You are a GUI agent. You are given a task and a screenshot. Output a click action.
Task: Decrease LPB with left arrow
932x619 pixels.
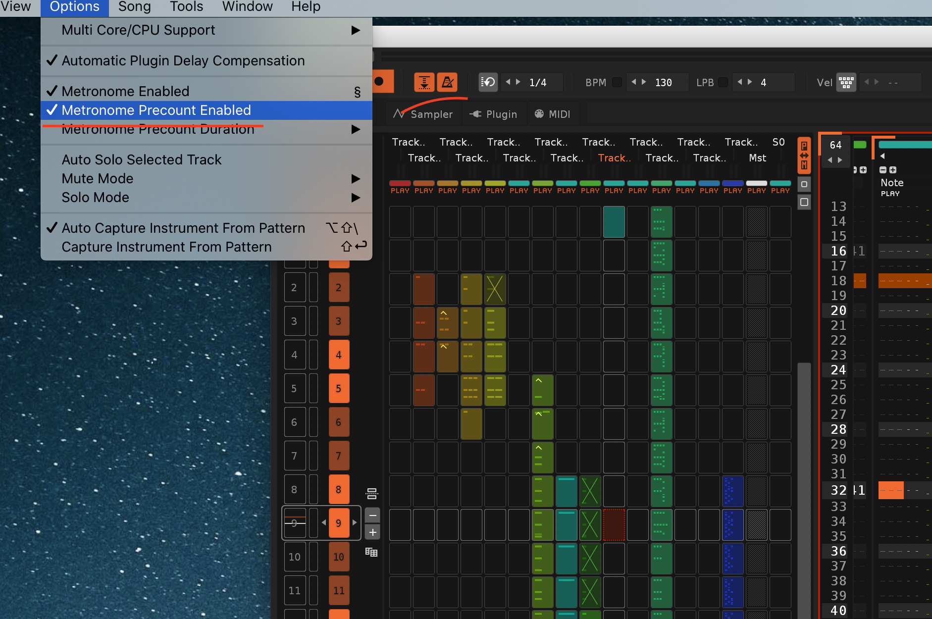point(740,82)
